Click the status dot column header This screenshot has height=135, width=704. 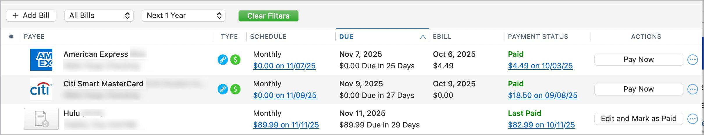[11, 37]
